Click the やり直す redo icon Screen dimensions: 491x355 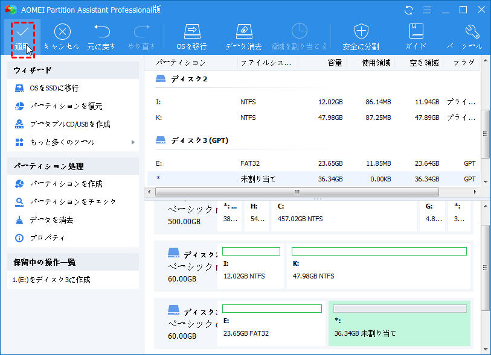[x=141, y=32]
